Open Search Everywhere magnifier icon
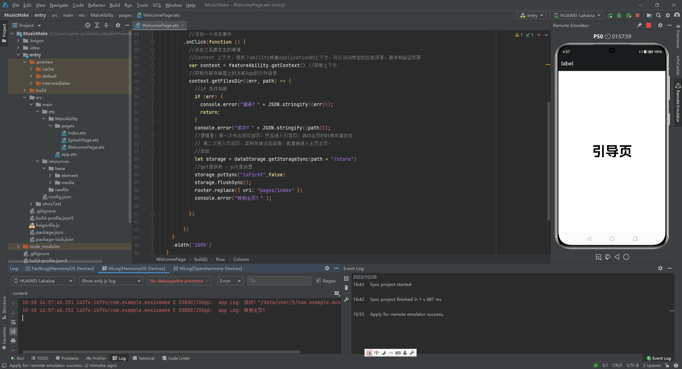This screenshot has width=682, height=369. tap(659, 15)
